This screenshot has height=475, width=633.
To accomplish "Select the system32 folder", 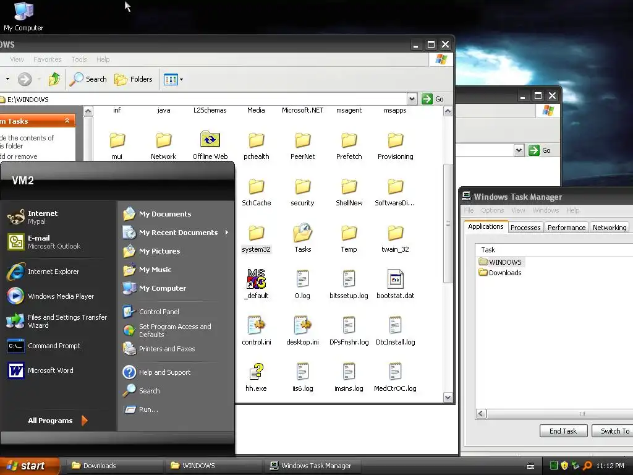I will pyautogui.click(x=257, y=239).
